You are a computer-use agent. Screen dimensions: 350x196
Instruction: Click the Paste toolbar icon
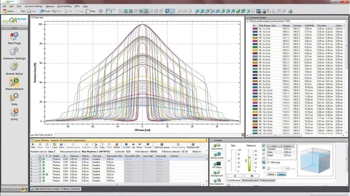pyautogui.click(x=90, y=11)
